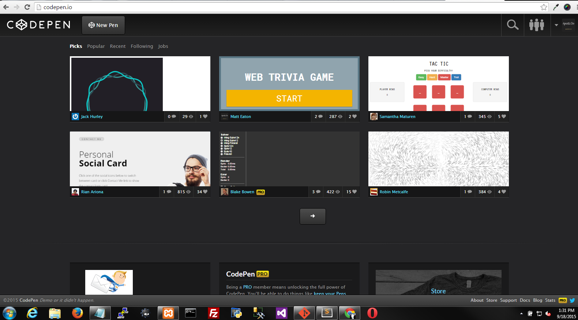Click Robin Metcalfe's avatar icon
578x320 pixels.
click(x=374, y=192)
